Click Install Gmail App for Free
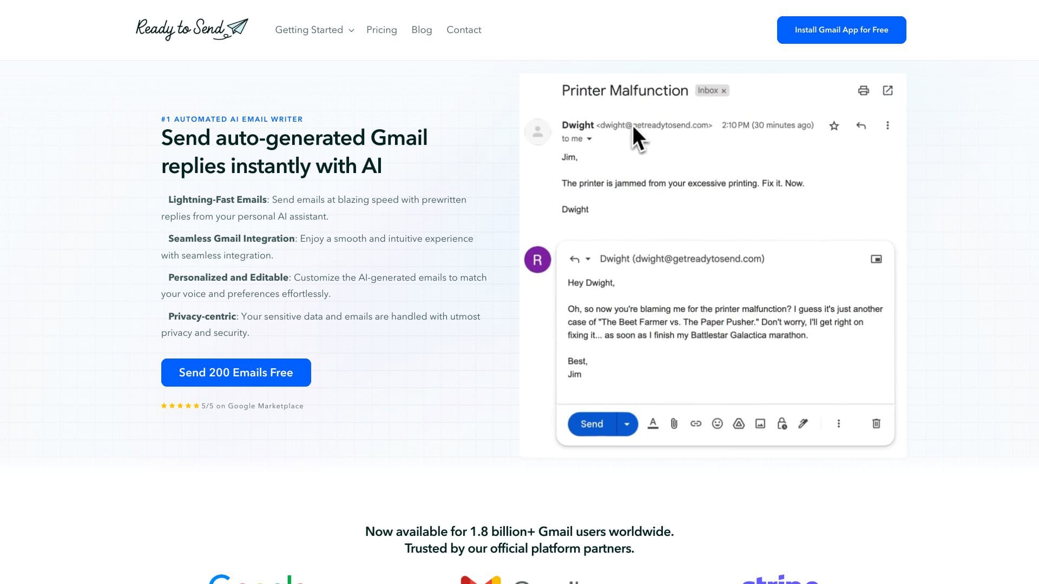This screenshot has height=584, width=1039. pos(841,30)
